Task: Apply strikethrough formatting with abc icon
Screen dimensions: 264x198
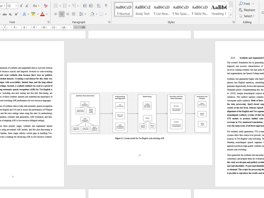Action: (x=5, y=14)
